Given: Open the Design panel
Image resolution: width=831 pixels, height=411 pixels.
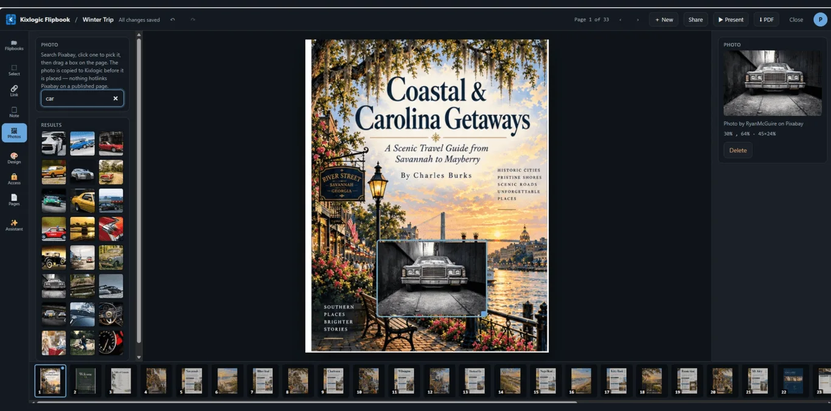Looking at the screenshot, I should pyautogui.click(x=14, y=158).
